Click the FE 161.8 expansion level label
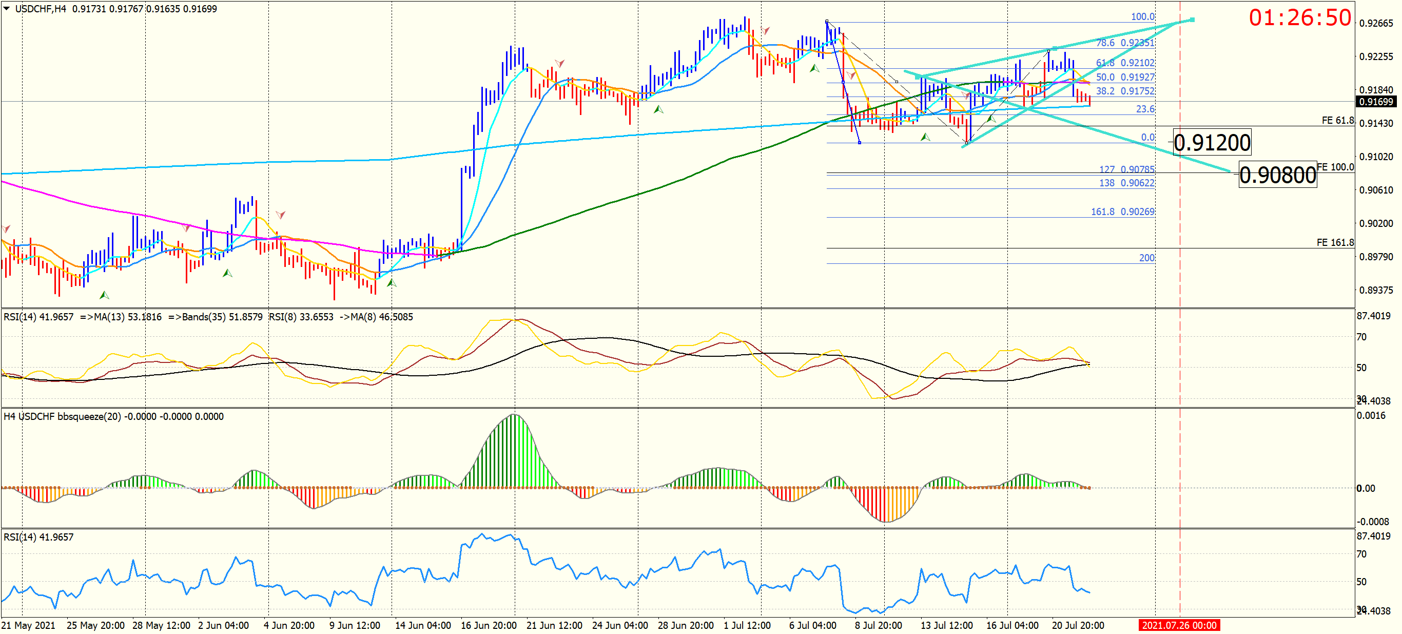The height and width of the screenshot is (634, 1402). click(1335, 242)
